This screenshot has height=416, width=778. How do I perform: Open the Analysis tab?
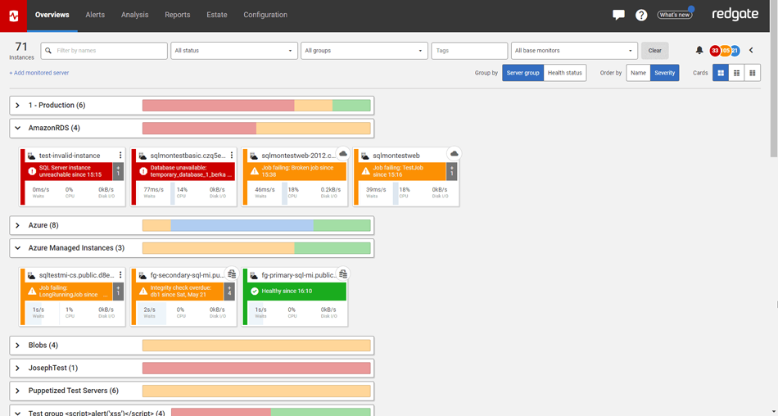(135, 15)
